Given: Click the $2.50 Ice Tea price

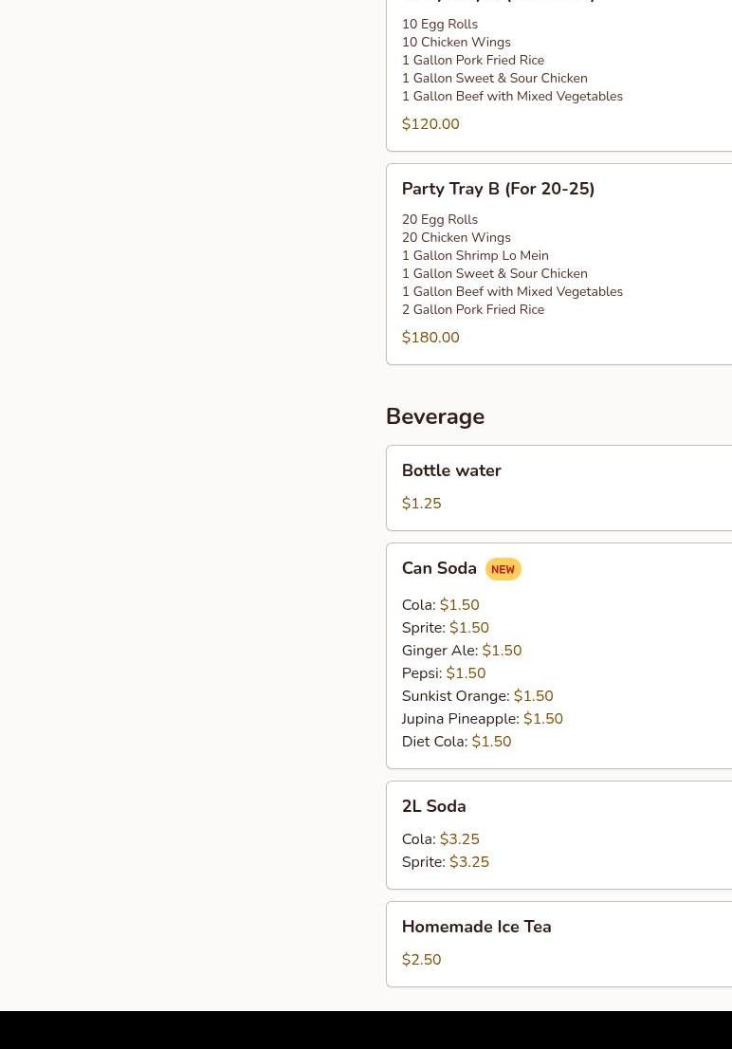Looking at the screenshot, I should click(421, 960).
